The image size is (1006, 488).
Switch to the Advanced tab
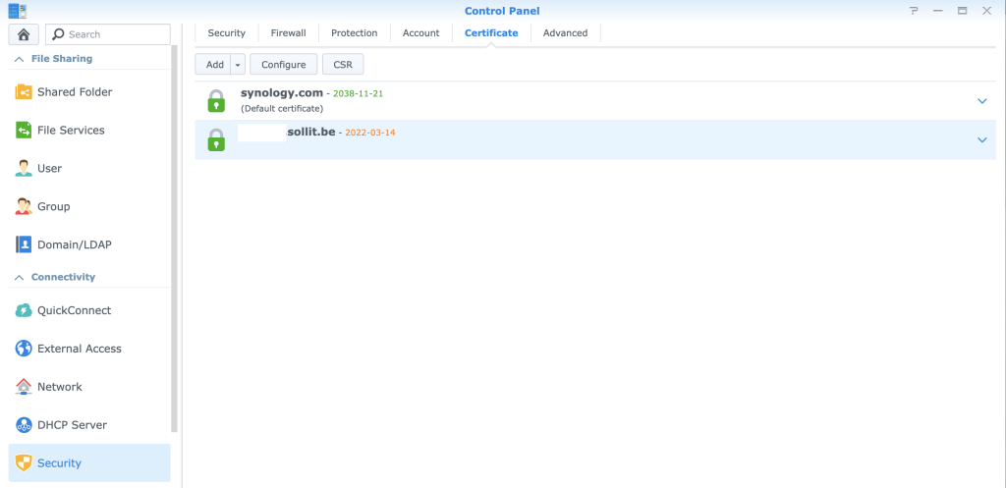(x=565, y=33)
